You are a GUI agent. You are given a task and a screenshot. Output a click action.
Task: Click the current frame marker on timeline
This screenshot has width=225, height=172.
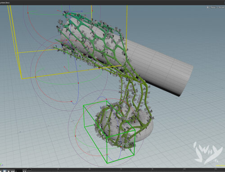tap(29, 169)
